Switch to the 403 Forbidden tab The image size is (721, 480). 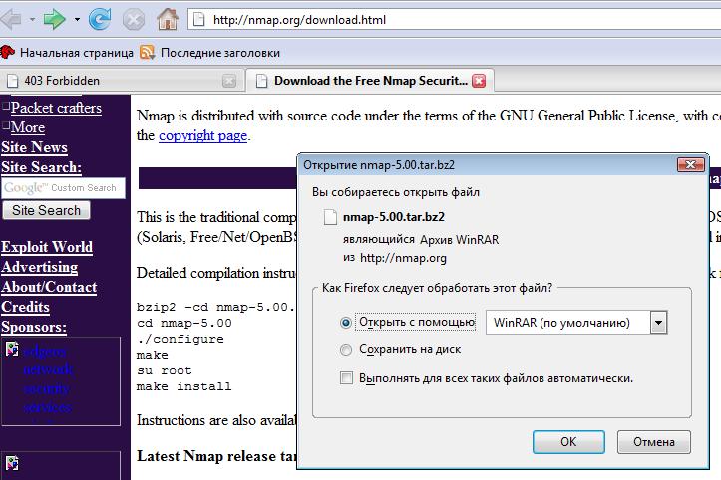coord(121,81)
